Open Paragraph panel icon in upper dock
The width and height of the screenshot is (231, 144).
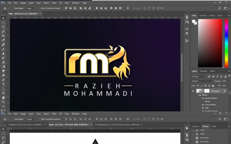click(187, 33)
